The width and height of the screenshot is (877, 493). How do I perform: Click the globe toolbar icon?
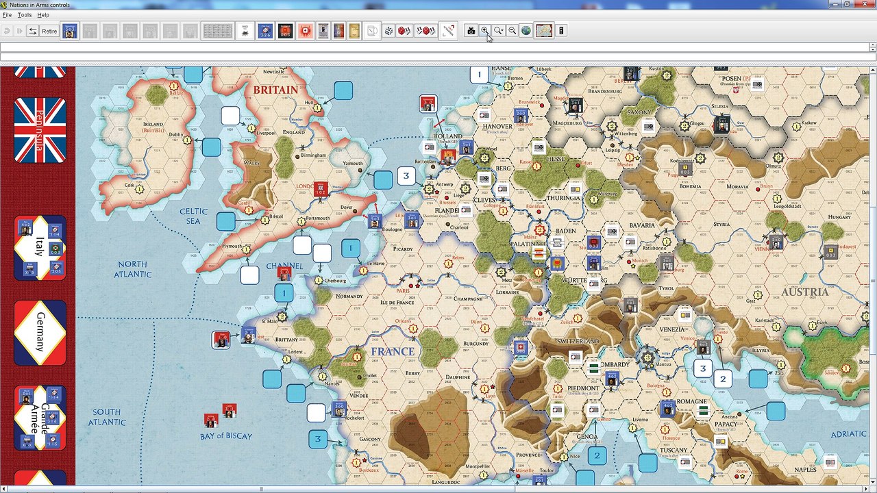pyautogui.click(x=526, y=31)
